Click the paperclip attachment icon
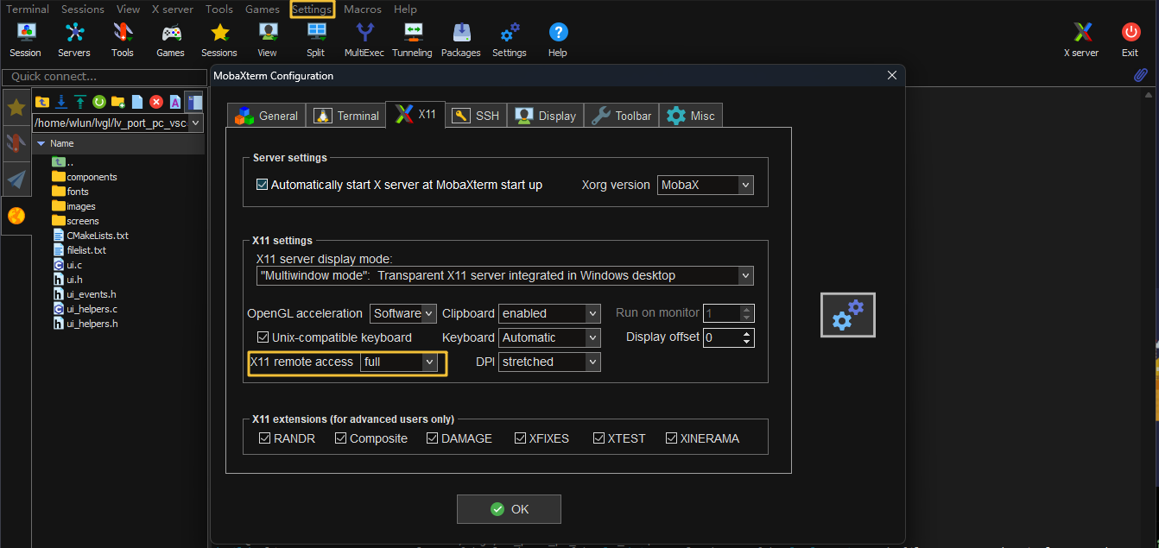 point(1141,76)
